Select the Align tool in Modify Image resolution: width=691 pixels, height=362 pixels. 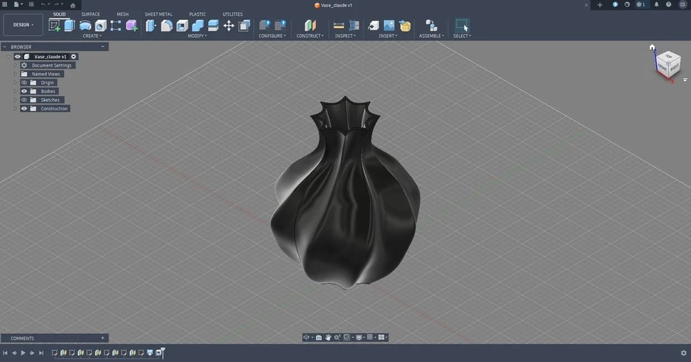coord(245,25)
